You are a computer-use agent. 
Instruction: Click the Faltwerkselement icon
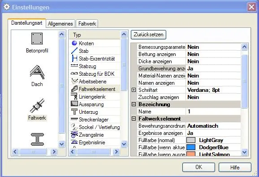pyautogui.click(x=74, y=89)
